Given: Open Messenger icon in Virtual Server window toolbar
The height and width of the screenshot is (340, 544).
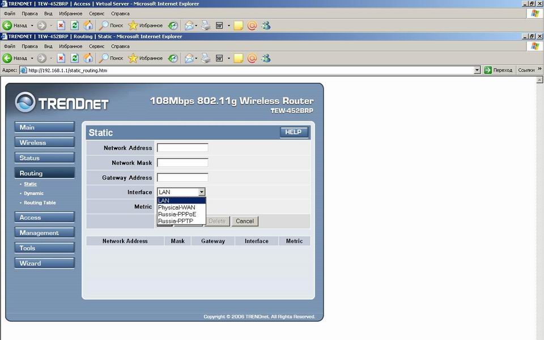Looking at the screenshot, I should tap(266, 25).
